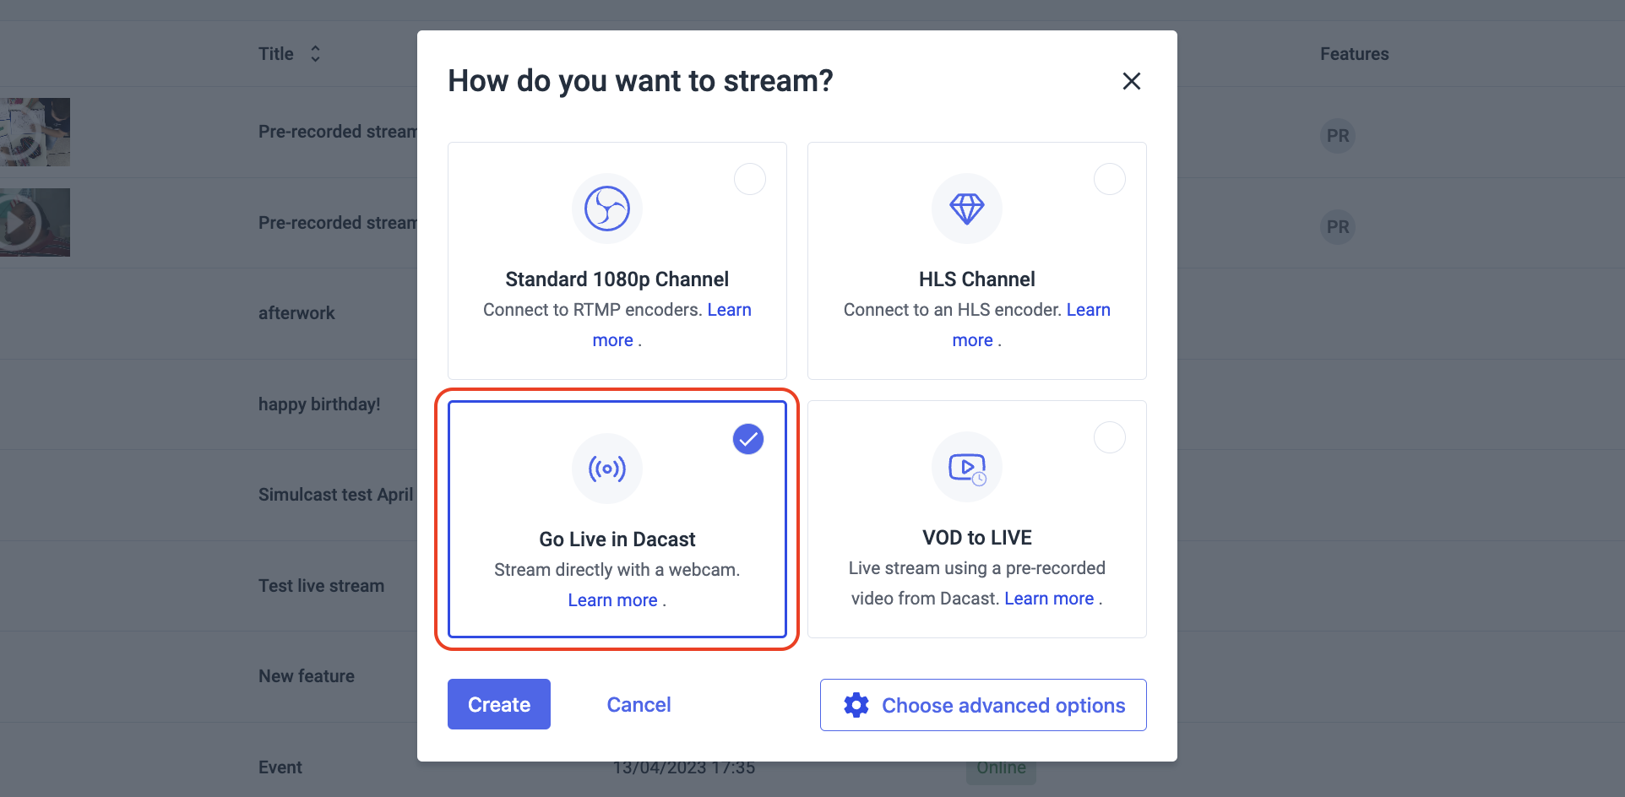Screen dimensions: 1625x797
Task: Click the Title column sort arrows
Action: click(x=313, y=53)
